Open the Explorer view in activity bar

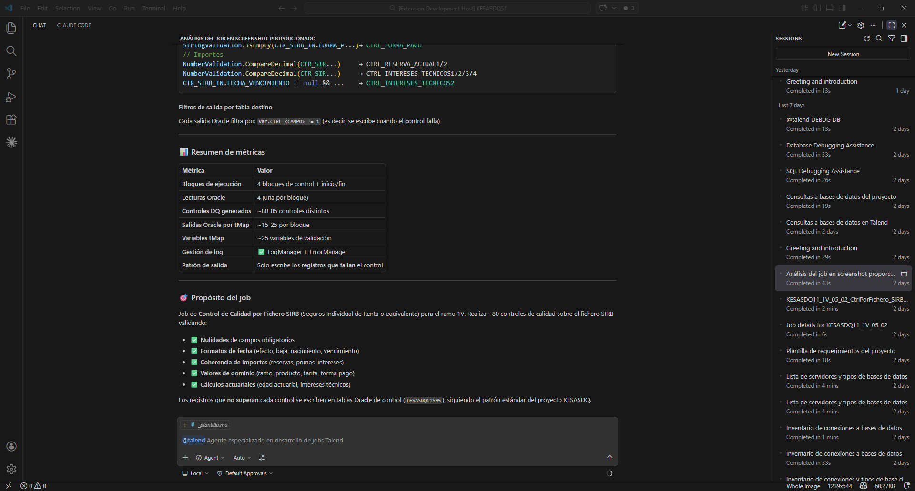pyautogui.click(x=11, y=28)
